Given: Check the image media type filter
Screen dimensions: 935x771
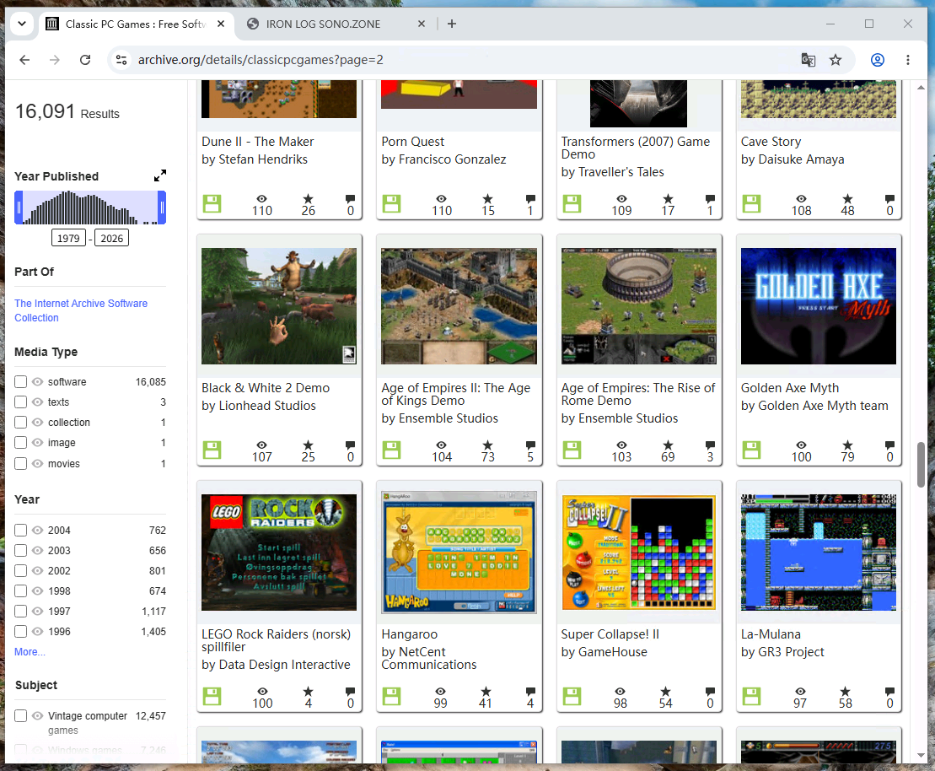Looking at the screenshot, I should pyautogui.click(x=21, y=443).
